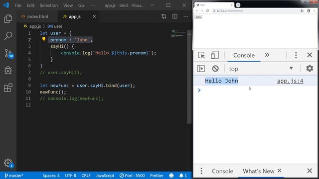Open the top JavaScript context dropdown
The width and height of the screenshot is (319, 179).
tap(261, 69)
